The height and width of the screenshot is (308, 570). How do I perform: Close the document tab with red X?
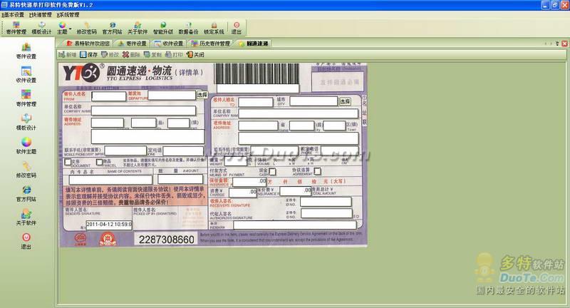click(x=564, y=43)
